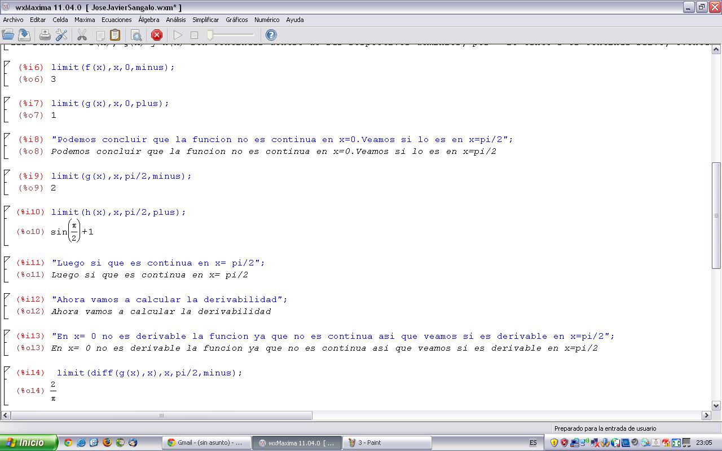
Task: Click the Print document icon
Action: (x=46, y=35)
